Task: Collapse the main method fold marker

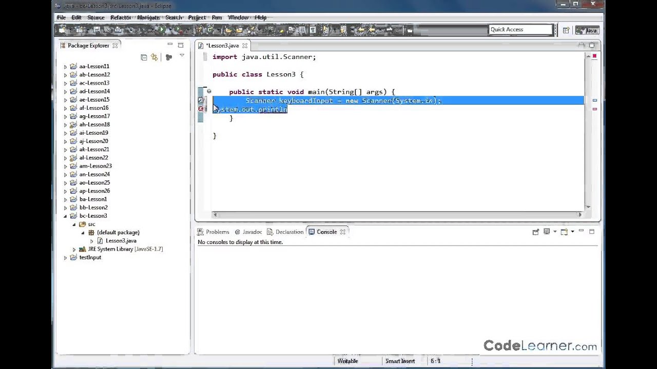Action: 209,92
